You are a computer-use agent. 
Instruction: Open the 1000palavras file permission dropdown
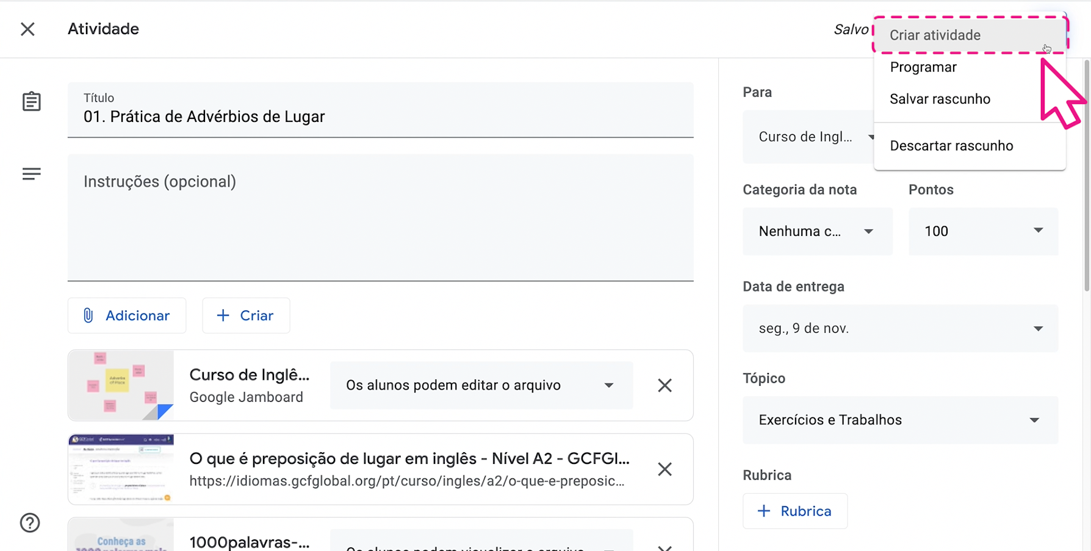tap(481, 541)
